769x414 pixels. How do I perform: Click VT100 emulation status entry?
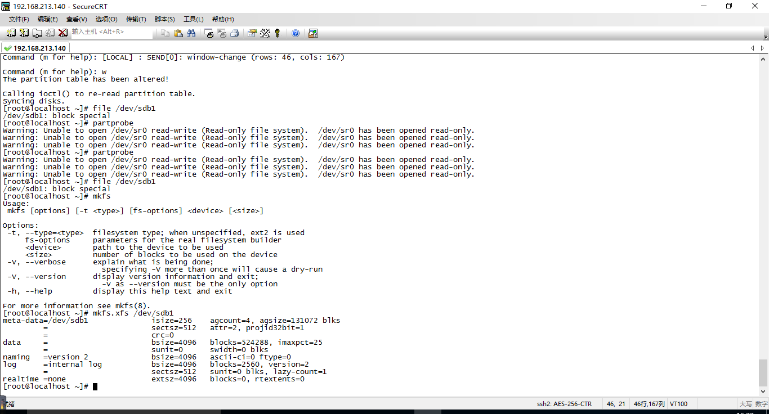coord(678,404)
